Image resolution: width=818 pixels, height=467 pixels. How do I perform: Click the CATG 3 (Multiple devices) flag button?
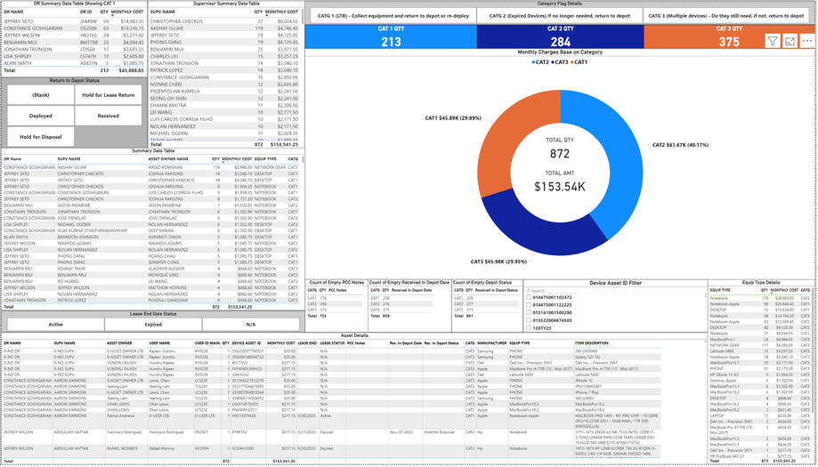[726, 16]
